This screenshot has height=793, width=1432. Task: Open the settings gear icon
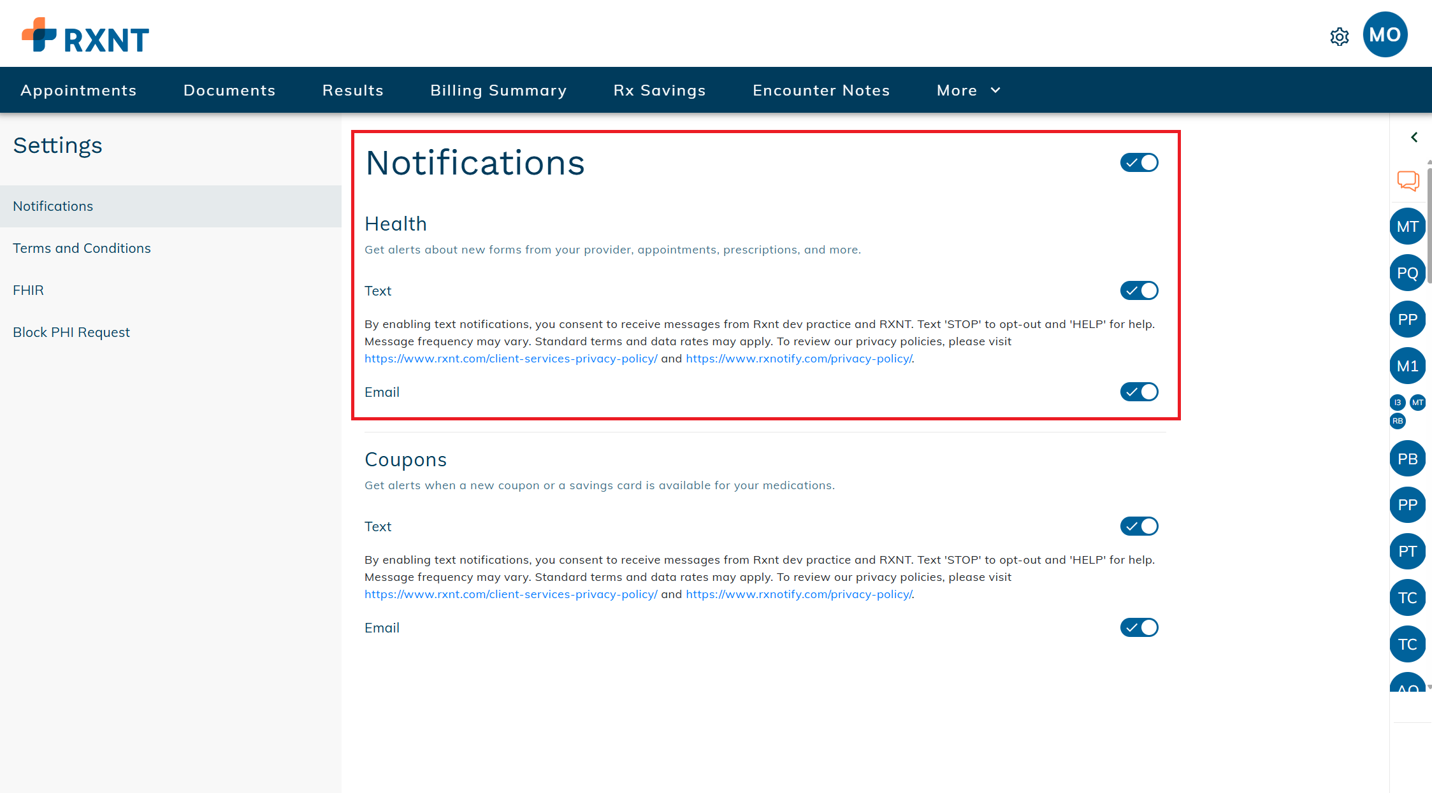(1340, 37)
